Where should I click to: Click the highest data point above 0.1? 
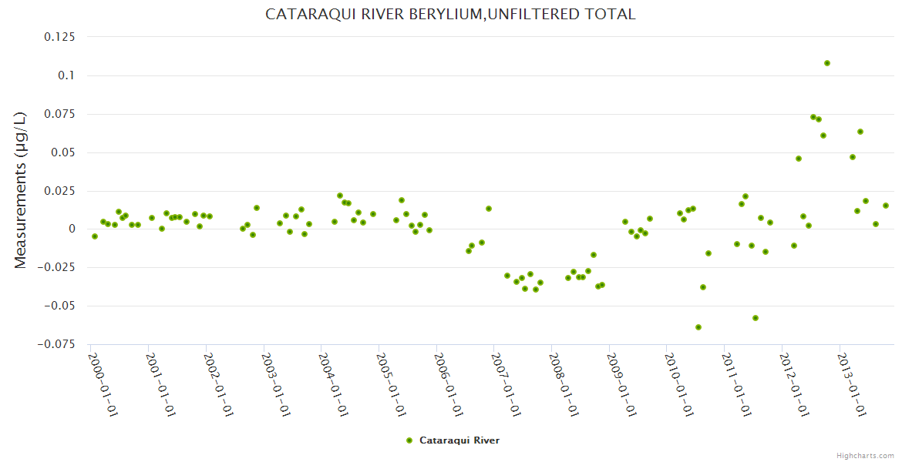click(x=827, y=63)
